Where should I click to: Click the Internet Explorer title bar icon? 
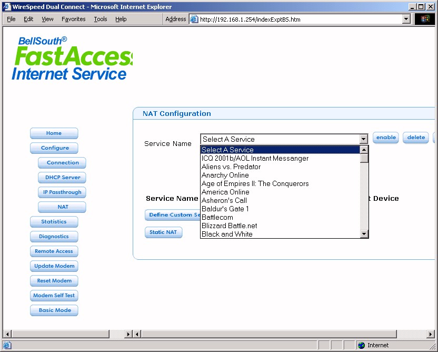pyautogui.click(x=7, y=7)
